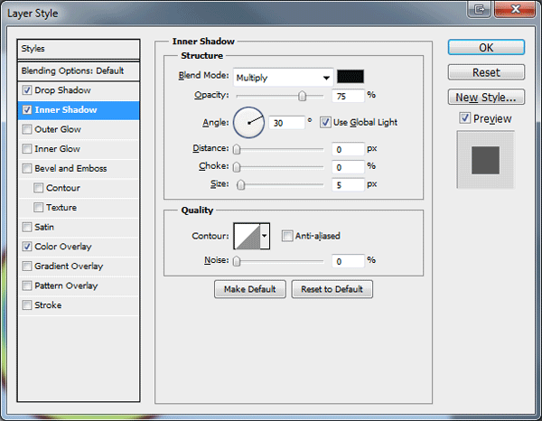Toggle Use Global Light checkbox
The height and width of the screenshot is (421, 542).
point(325,122)
